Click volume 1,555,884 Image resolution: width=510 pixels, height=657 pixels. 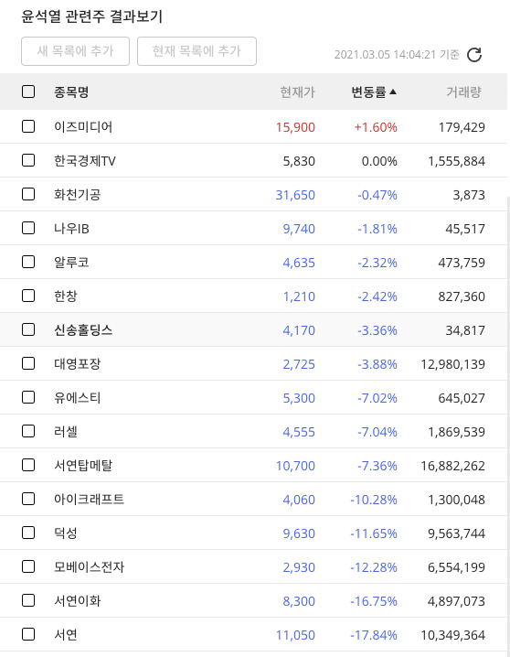coord(456,161)
